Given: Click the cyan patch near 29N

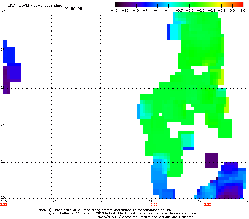Looking at the screenshot, I should pos(174,32).
